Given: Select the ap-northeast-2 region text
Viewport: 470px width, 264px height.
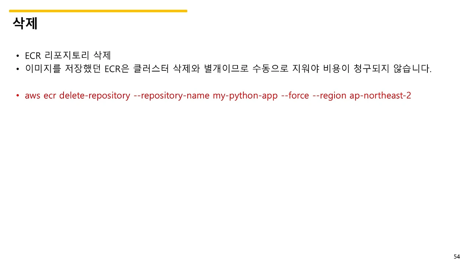Looking at the screenshot, I should tap(380, 95).
